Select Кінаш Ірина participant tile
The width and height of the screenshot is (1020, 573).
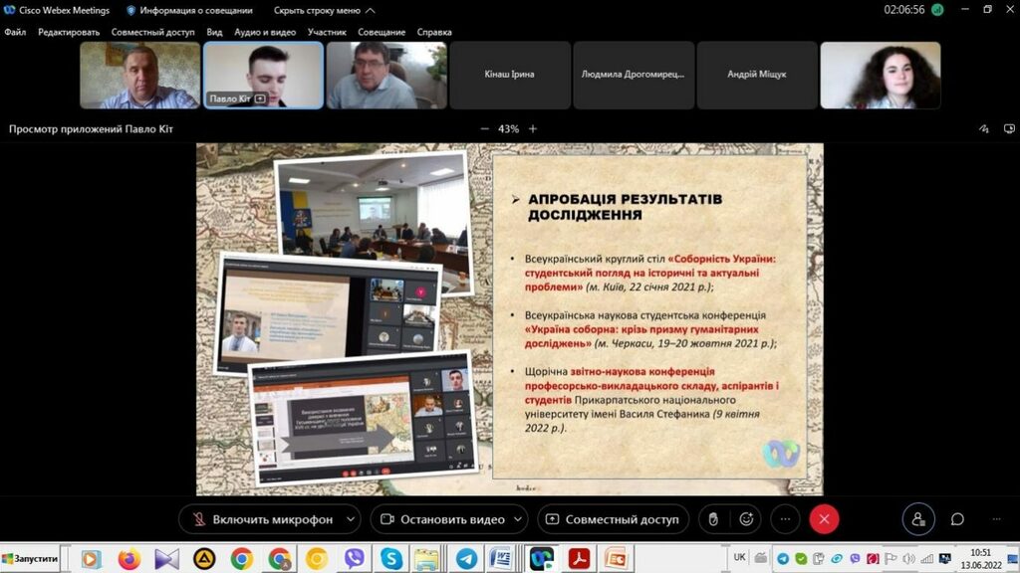click(x=510, y=75)
